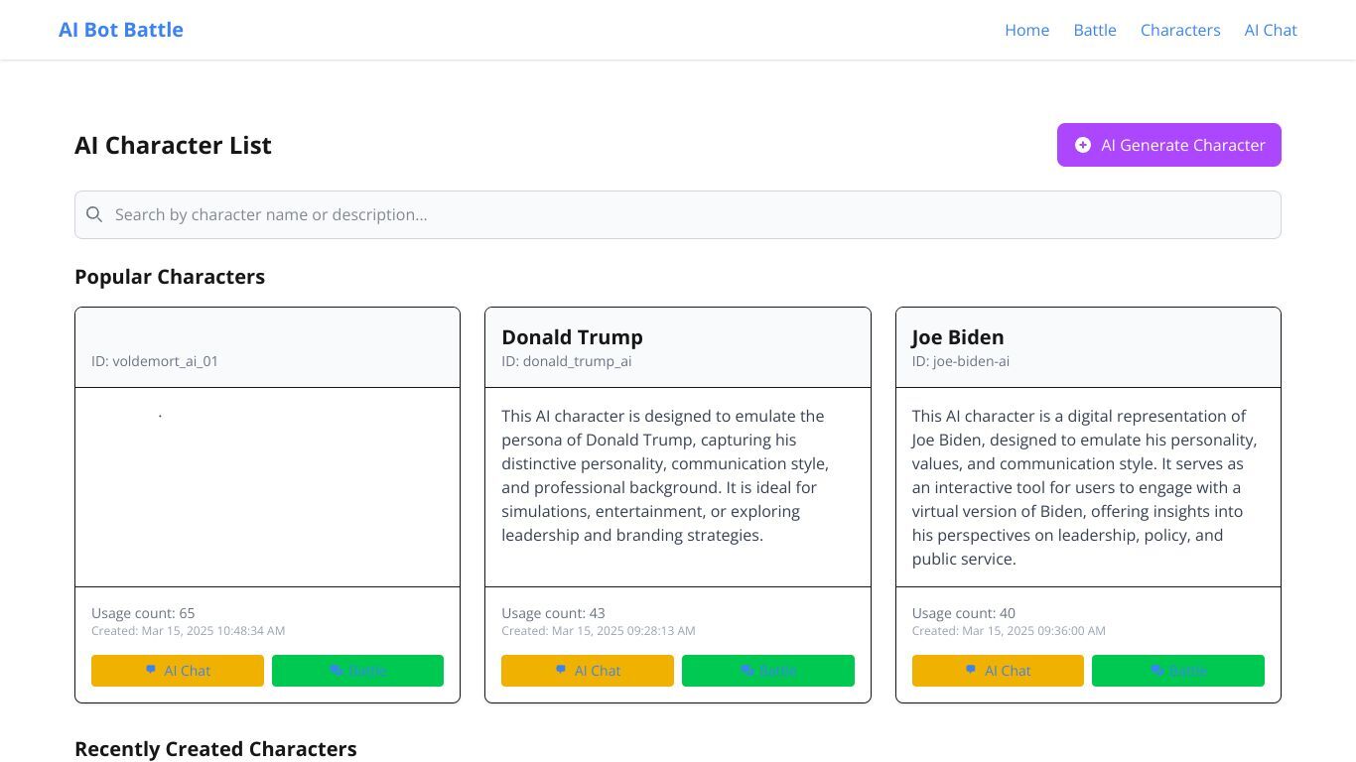This screenshot has width=1356, height=762.
Task: Click Usage count: 40 text
Action: (964, 613)
